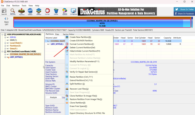Collapse the RD1:SanDiskCruzerBlade disk node
Screen dimensions: 195x115
(2, 51)
